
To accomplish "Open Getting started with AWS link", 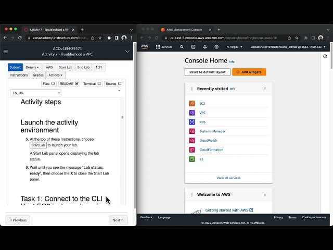I will pos(229,210).
